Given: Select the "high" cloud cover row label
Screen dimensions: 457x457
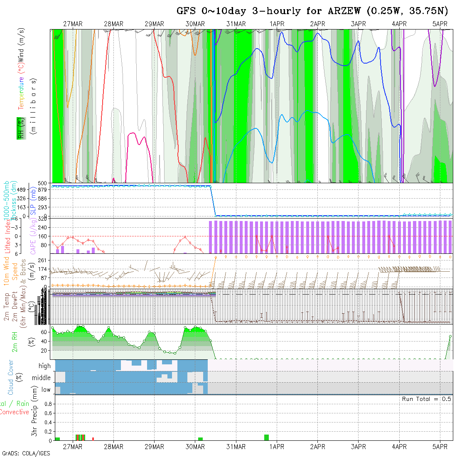Looking at the screenshot, I should click(44, 366).
